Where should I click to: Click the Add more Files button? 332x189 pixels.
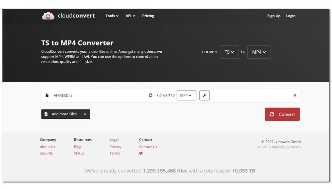(66, 114)
